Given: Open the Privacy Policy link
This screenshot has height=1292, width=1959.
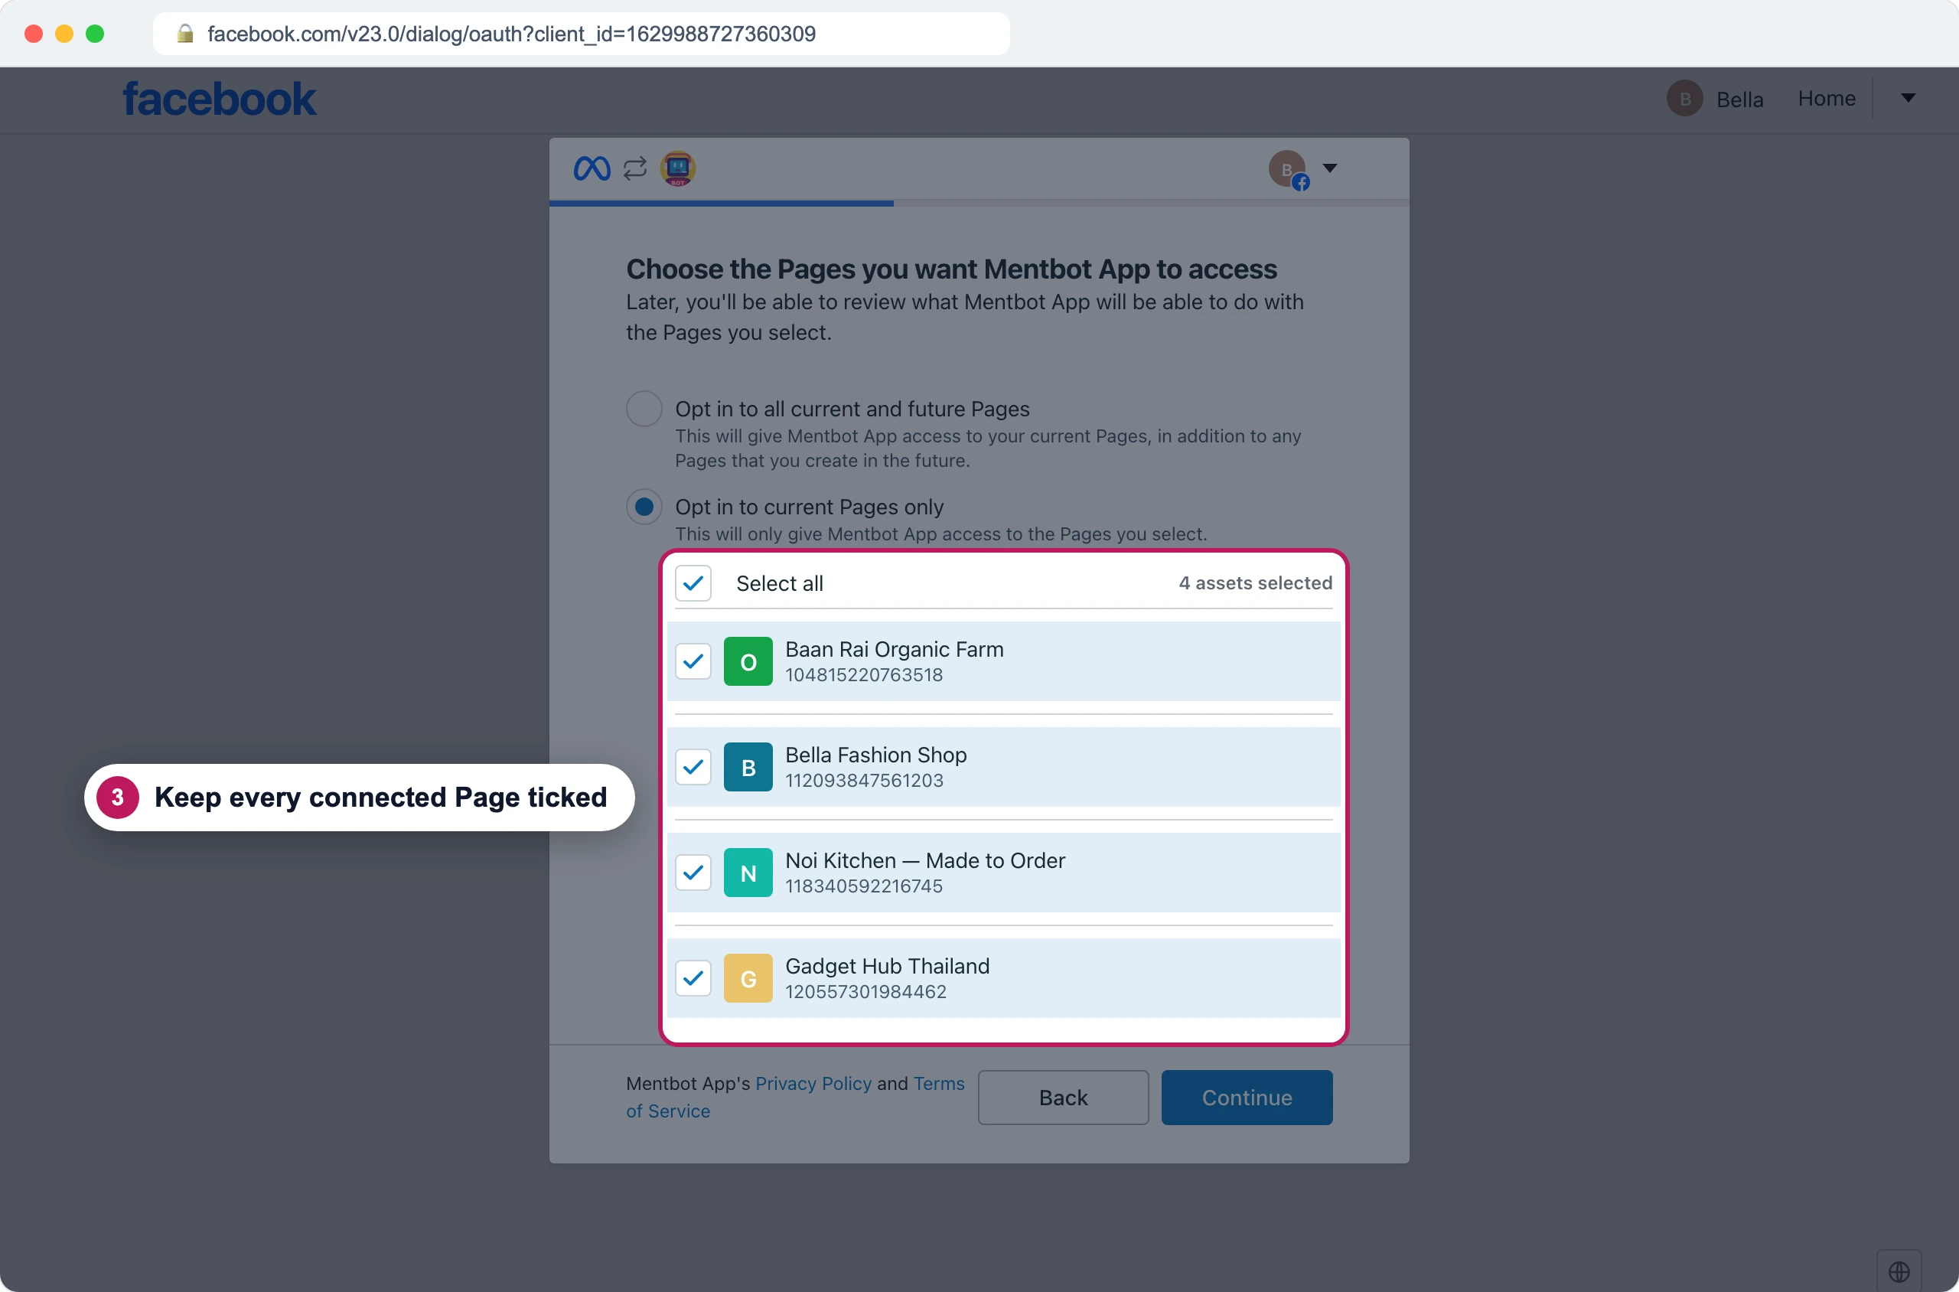Looking at the screenshot, I should 813,1084.
